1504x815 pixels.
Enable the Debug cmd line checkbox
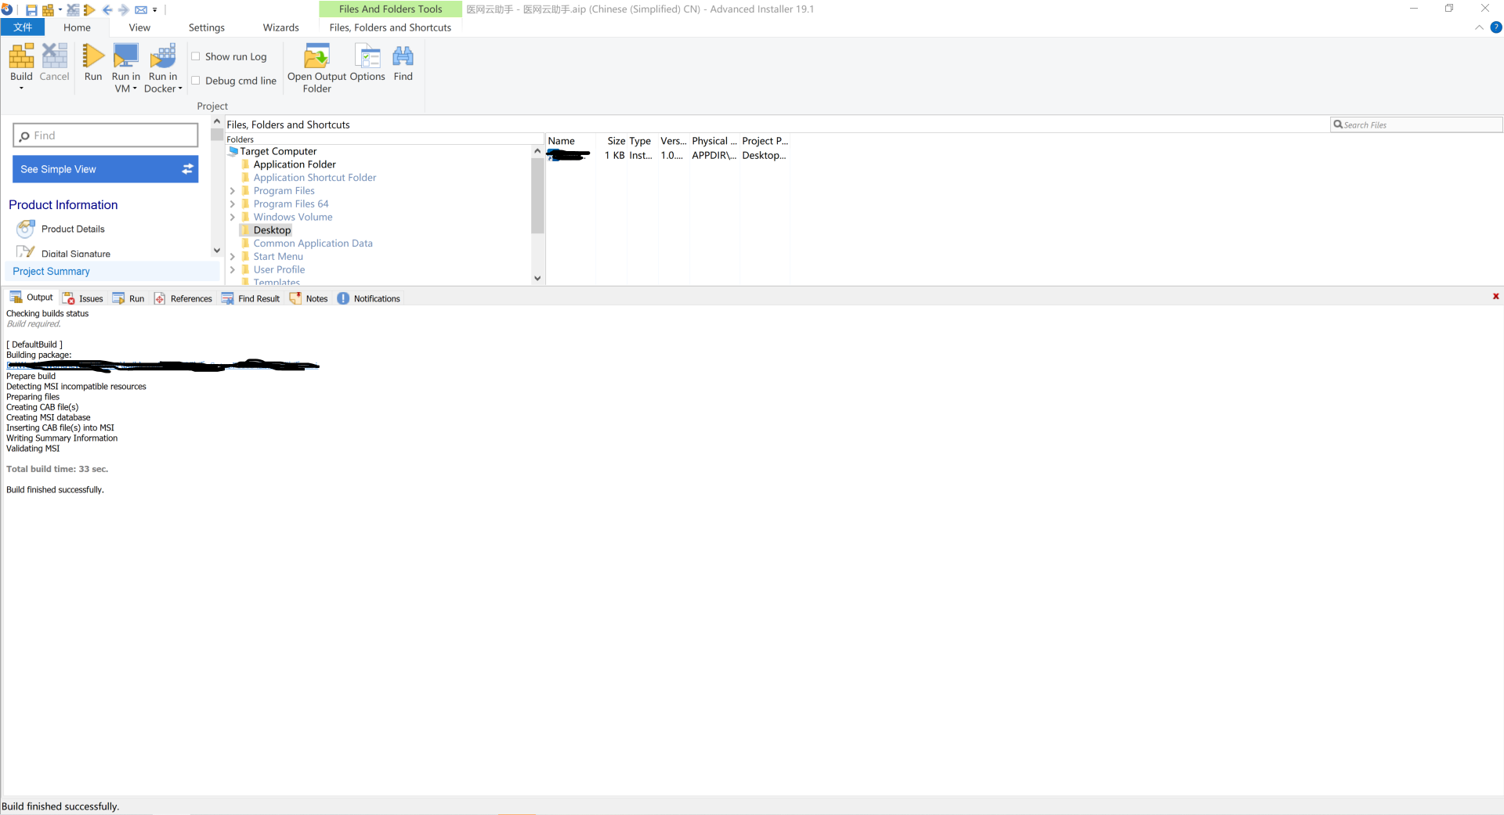[x=196, y=80]
